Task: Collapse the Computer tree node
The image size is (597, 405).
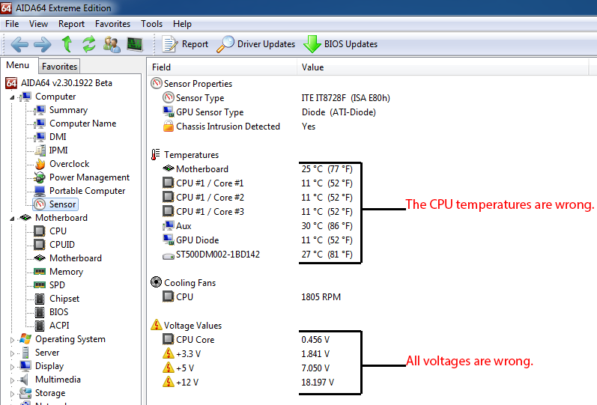Action: (12, 97)
